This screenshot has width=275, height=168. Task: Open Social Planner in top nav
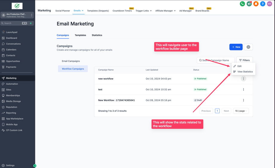point(62,11)
